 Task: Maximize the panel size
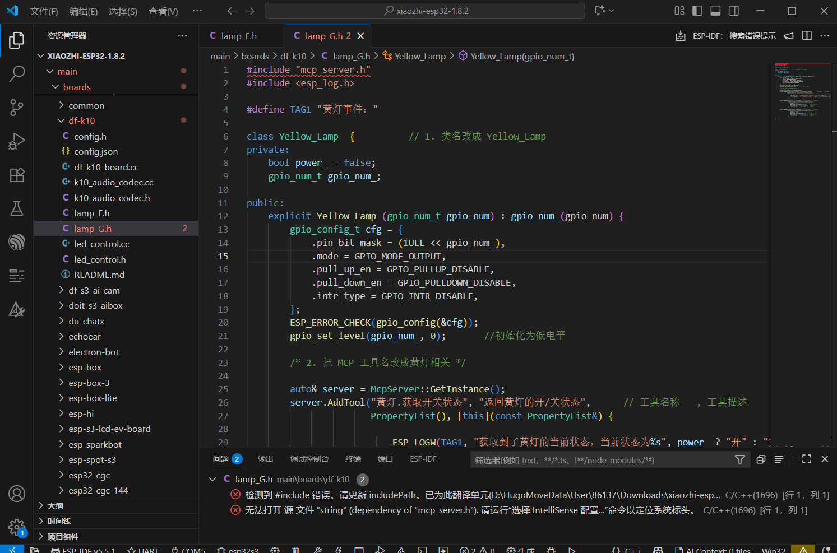click(x=807, y=459)
